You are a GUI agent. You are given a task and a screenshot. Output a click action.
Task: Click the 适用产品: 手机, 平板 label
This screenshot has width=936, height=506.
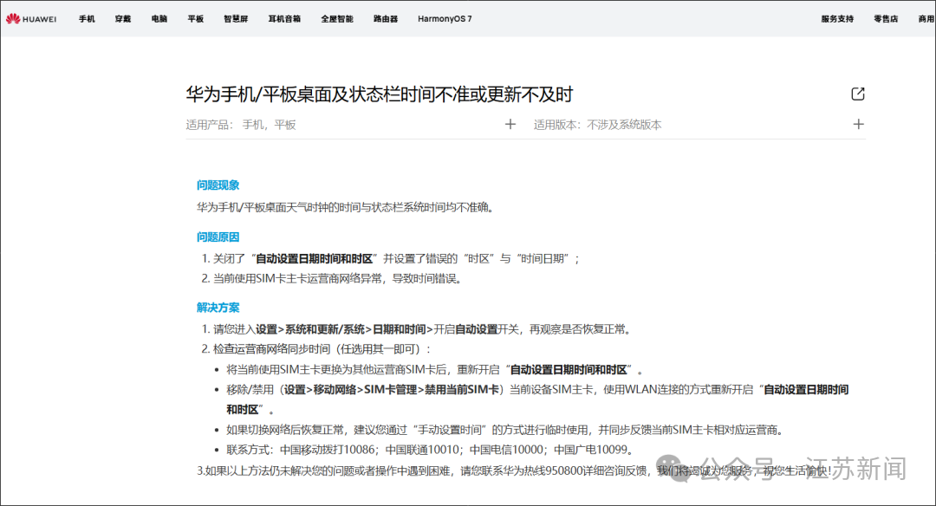(241, 125)
